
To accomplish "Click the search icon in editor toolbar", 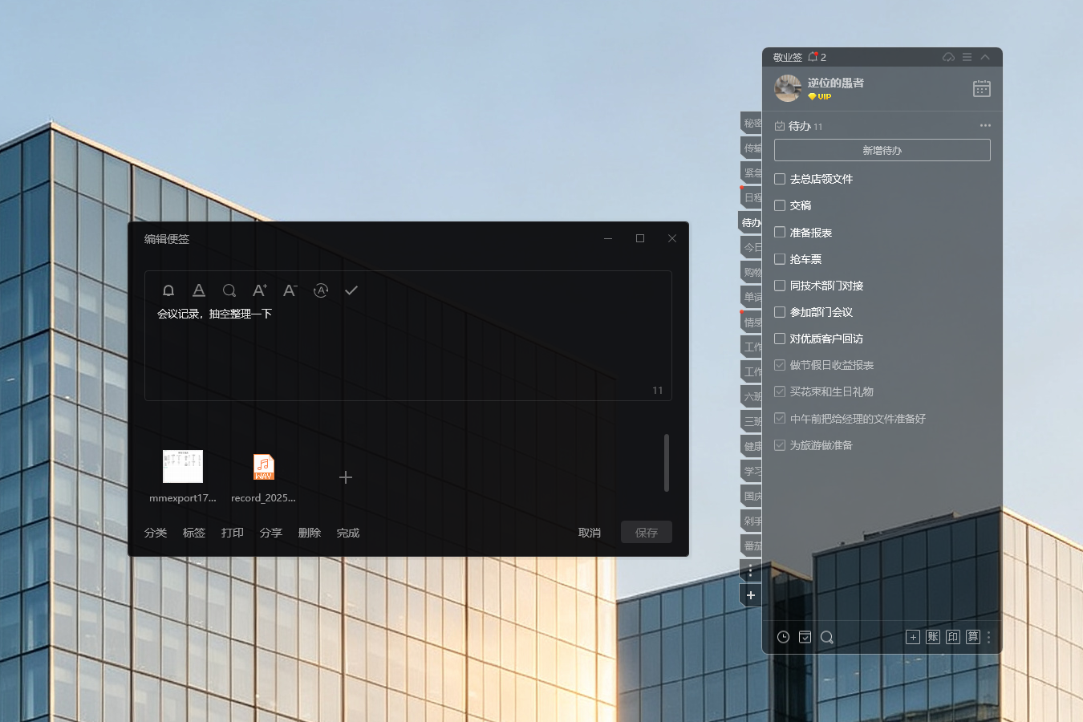I will tap(229, 290).
